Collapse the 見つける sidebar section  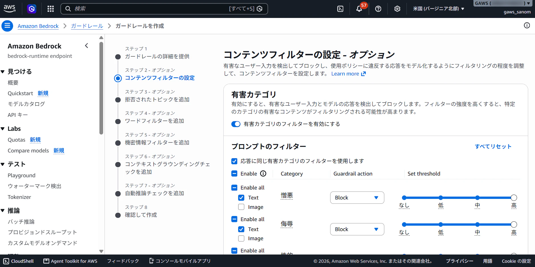[x=3, y=72]
